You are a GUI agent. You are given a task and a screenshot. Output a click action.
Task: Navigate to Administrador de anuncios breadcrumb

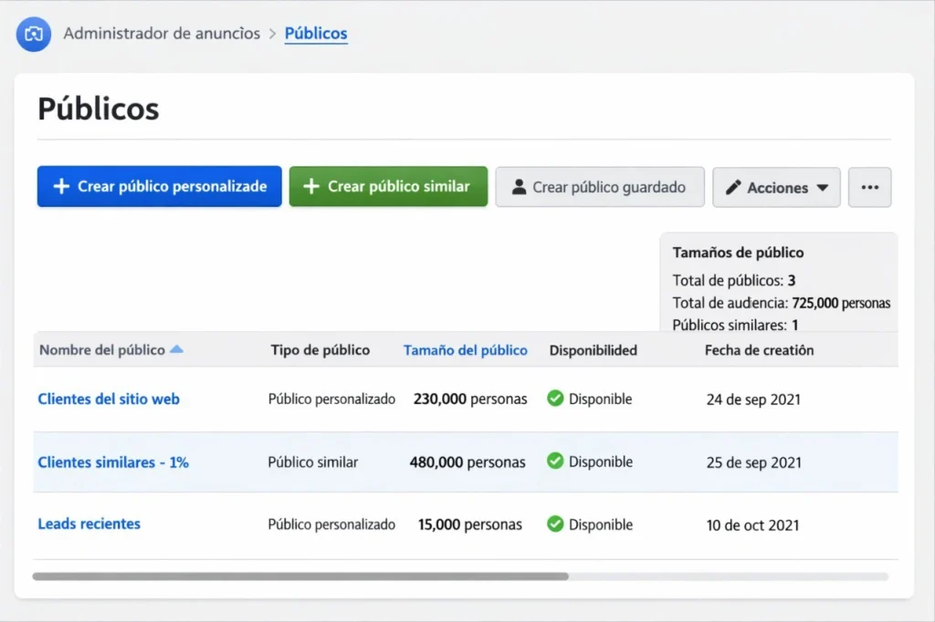(x=161, y=33)
